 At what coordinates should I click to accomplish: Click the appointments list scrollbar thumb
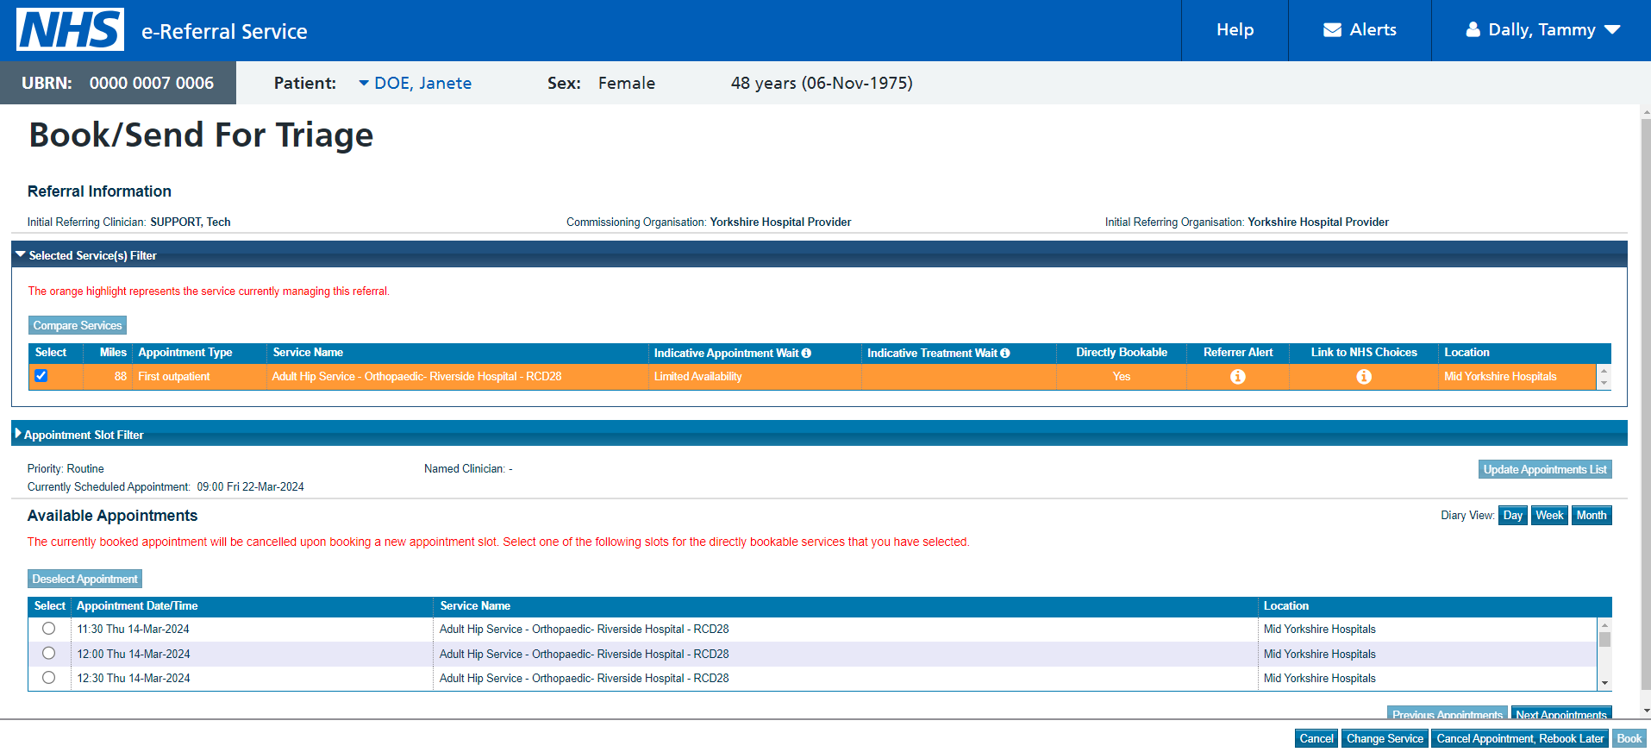(x=1604, y=639)
